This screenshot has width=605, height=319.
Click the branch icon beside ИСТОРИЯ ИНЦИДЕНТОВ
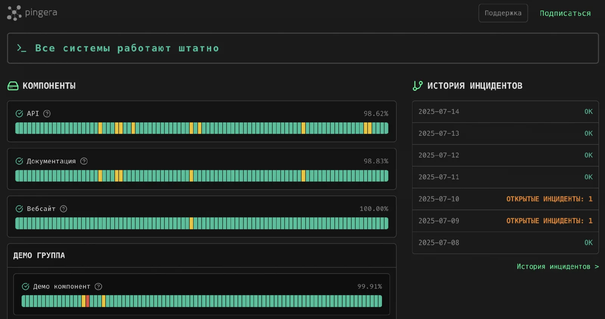[418, 86]
